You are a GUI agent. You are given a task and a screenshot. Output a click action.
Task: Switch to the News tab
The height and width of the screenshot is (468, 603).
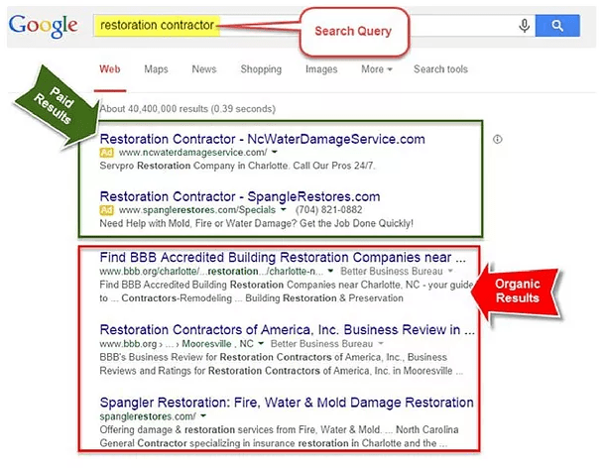point(204,69)
